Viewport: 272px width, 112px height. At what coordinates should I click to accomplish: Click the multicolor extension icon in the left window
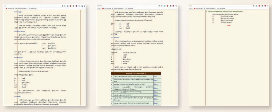73,6
